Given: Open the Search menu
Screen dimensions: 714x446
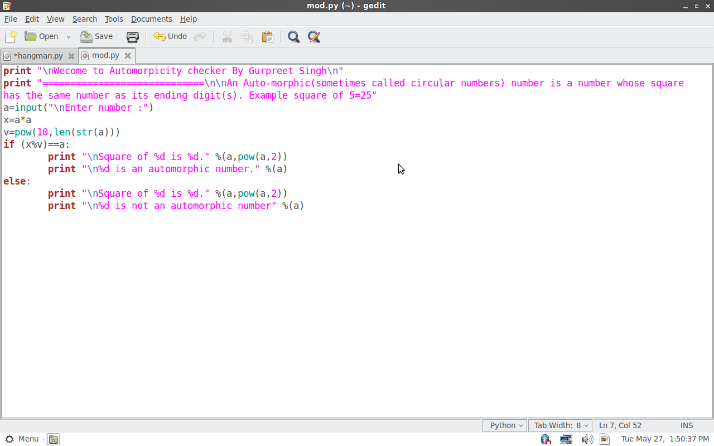Looking at the screenshot, I should coord(85,19).
